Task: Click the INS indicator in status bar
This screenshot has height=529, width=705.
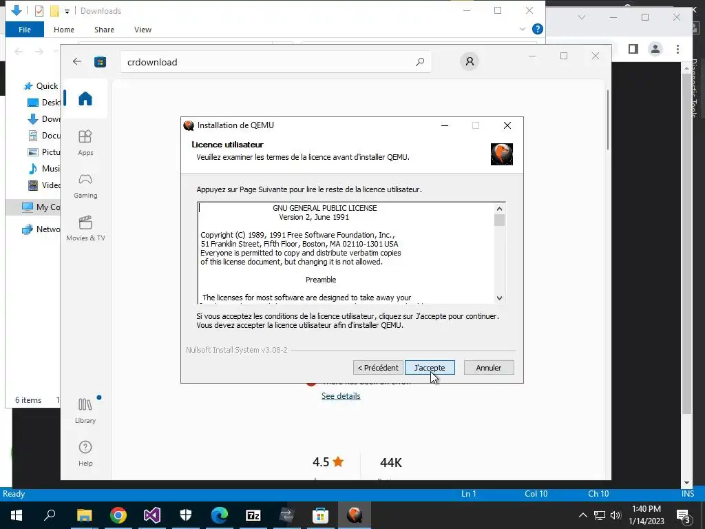Action: point(688,494)
